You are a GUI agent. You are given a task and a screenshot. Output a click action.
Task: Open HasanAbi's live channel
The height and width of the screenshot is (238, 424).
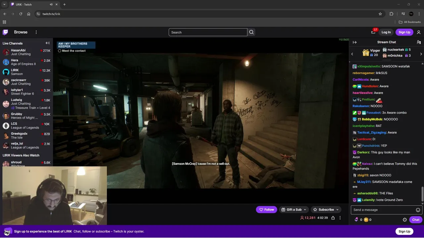[26, 52]
